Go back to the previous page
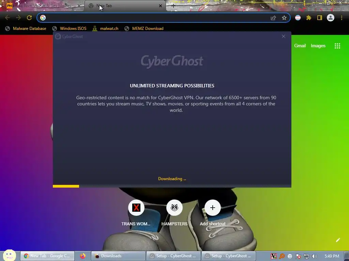 coord(7,18)
